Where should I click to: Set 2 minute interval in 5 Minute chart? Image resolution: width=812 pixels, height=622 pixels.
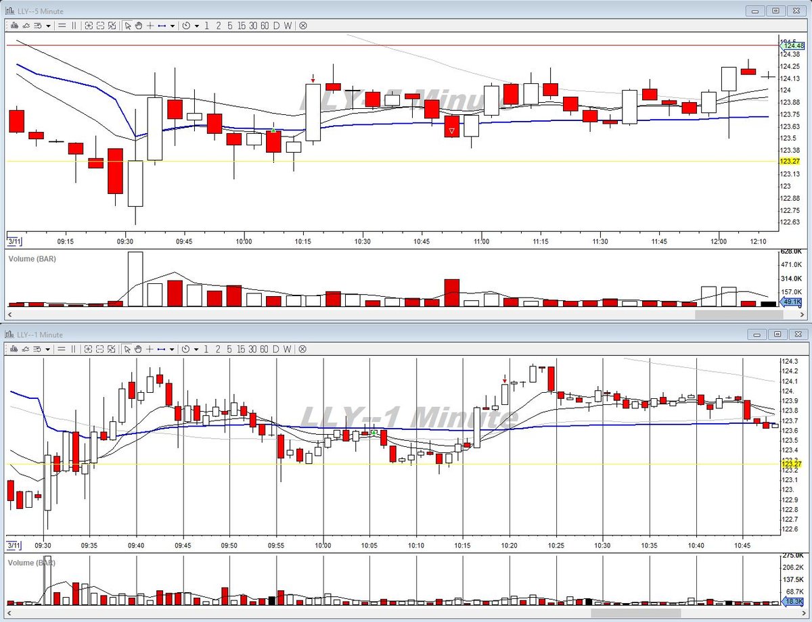click(218, 26)
